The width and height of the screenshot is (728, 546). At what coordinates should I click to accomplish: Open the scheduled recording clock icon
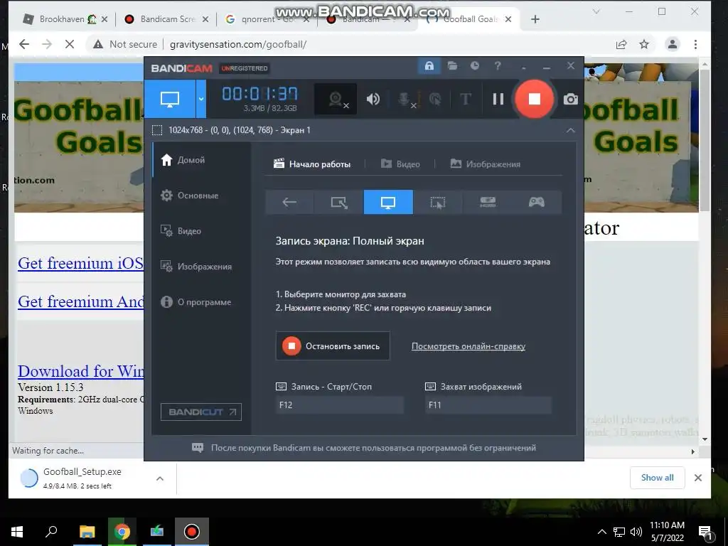[474, 66]
